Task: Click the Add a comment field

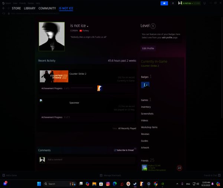Action: (x=89, y=159)
